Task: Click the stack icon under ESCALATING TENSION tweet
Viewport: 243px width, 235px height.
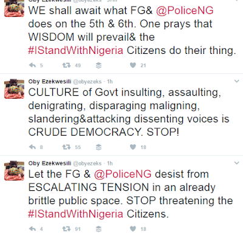Action: point(98,229)
